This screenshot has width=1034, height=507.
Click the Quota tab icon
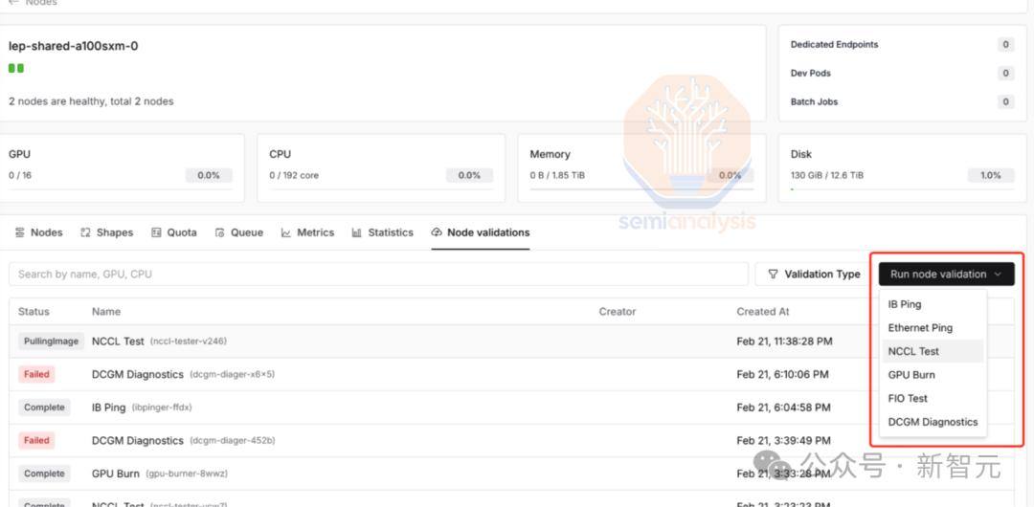point(156,232)
